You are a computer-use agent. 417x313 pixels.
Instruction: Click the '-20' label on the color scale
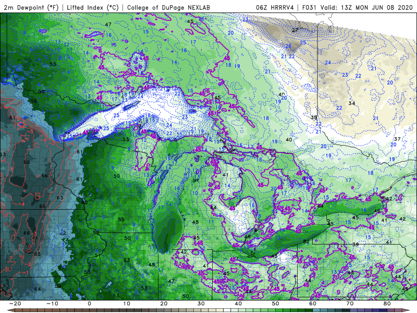(15, 304)
